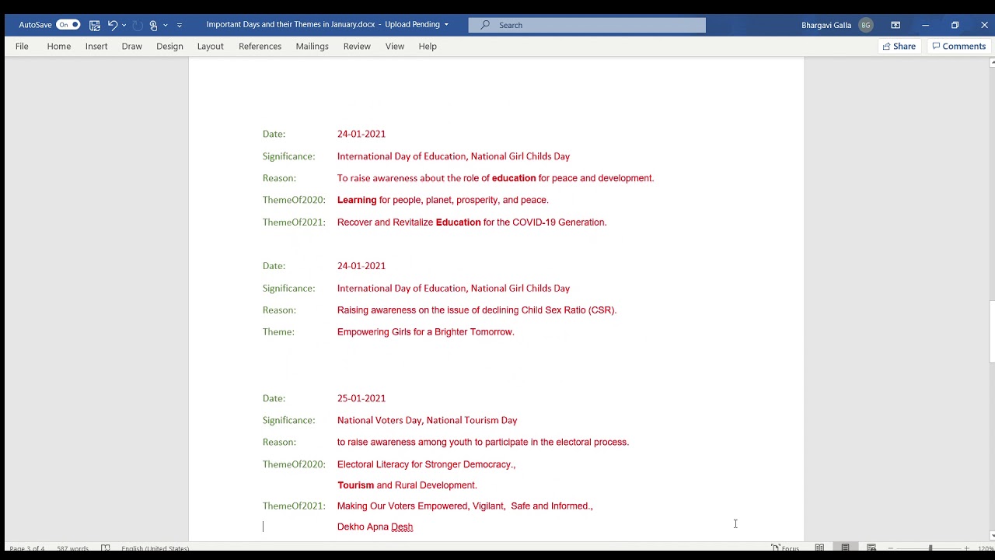Switch to Read Mode view

[819, 548]
